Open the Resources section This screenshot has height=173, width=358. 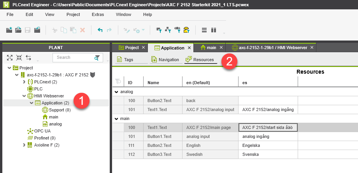(200, 60)
